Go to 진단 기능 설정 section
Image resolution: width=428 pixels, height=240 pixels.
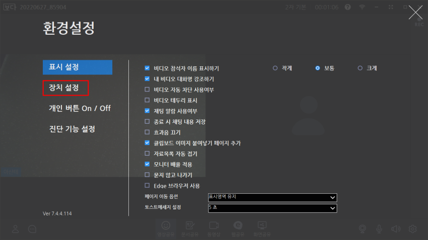[x=72, y=129]
